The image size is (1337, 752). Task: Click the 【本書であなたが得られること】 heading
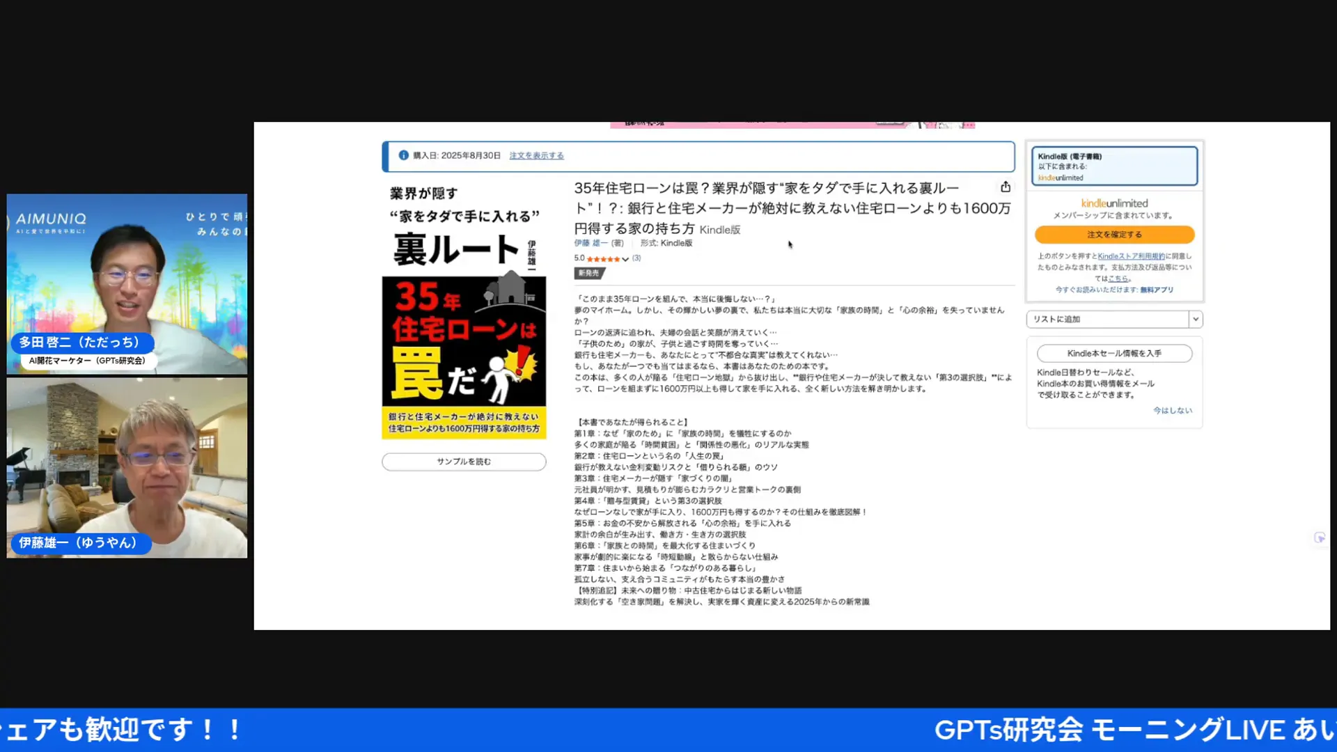pos(633,422)
